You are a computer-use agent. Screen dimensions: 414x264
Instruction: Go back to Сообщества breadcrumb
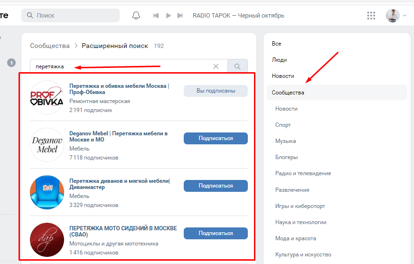[x=50, y=46]
